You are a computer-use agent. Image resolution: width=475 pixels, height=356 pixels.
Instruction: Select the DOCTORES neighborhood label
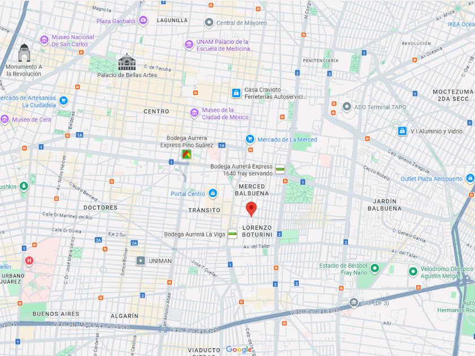[x=100, y=208]
